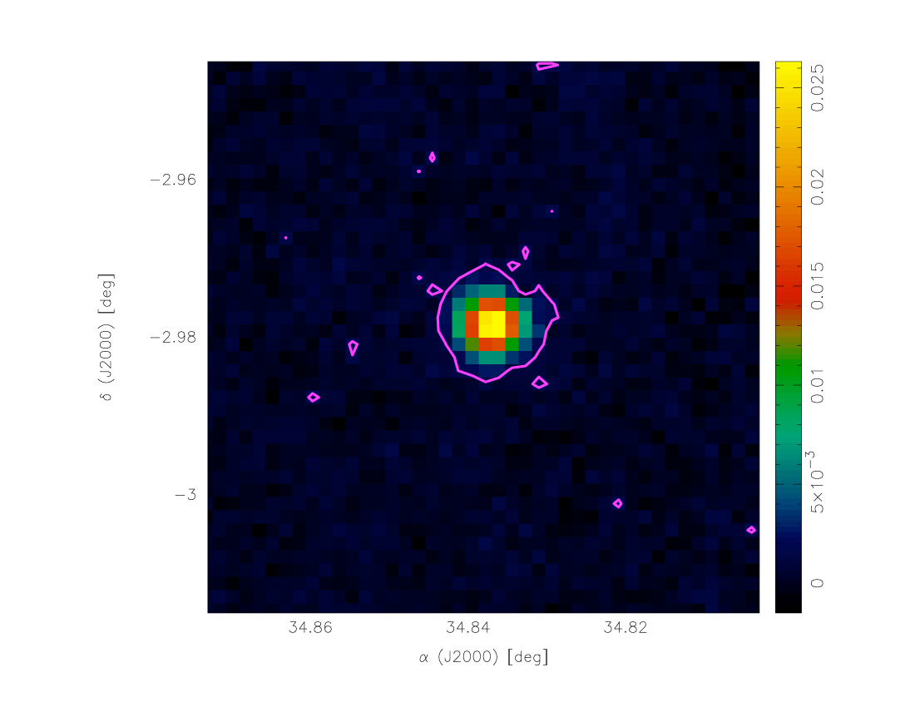Click the bright yellow peak of the source
Screen dimensions: 915x707
[x=492, y=324]
